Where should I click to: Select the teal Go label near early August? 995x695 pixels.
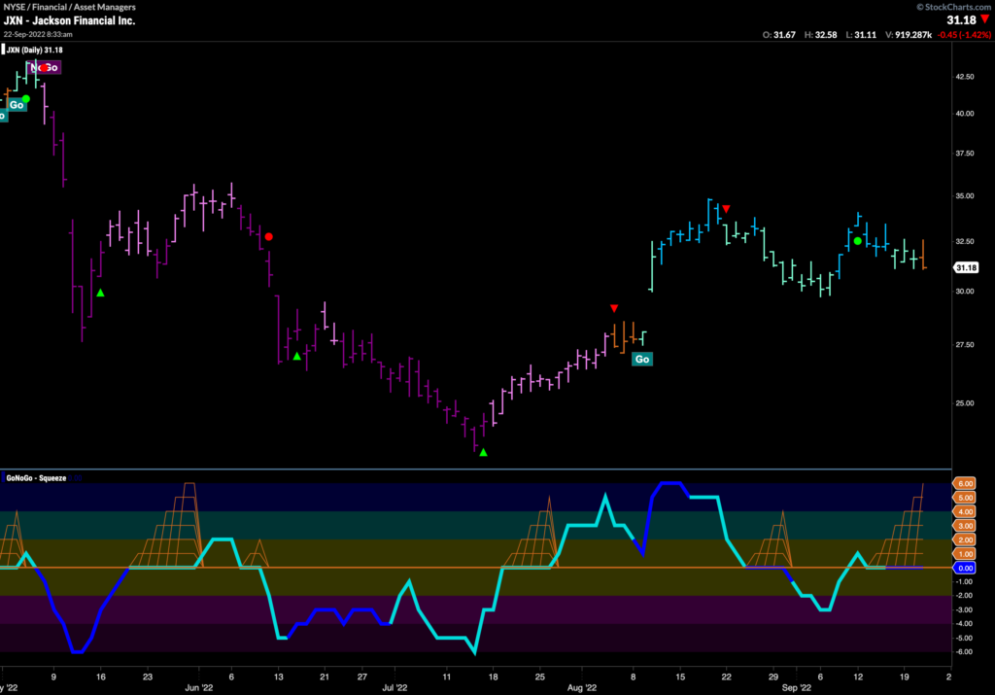pyautogui.click(x=641, y=359)
